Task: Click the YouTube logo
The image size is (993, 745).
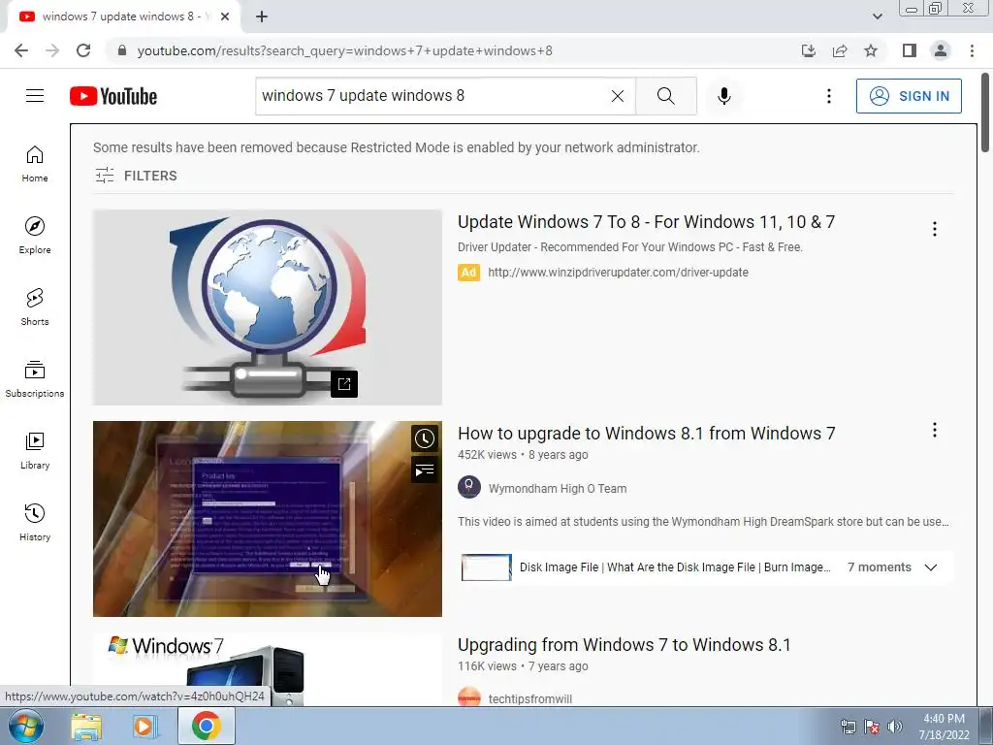Action: coord(113,96)
